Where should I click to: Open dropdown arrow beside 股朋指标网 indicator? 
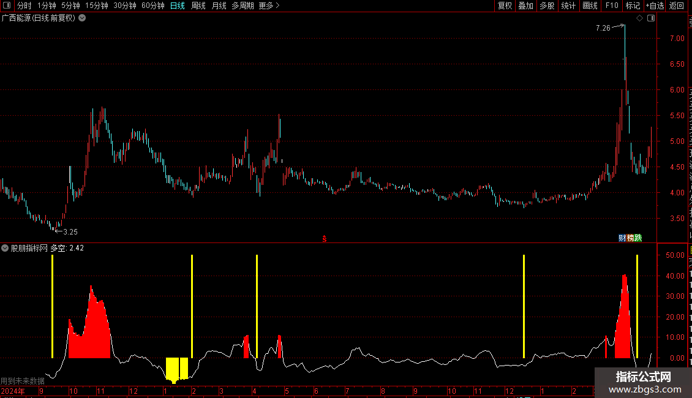pyautogui.click(x=5, y=248)
